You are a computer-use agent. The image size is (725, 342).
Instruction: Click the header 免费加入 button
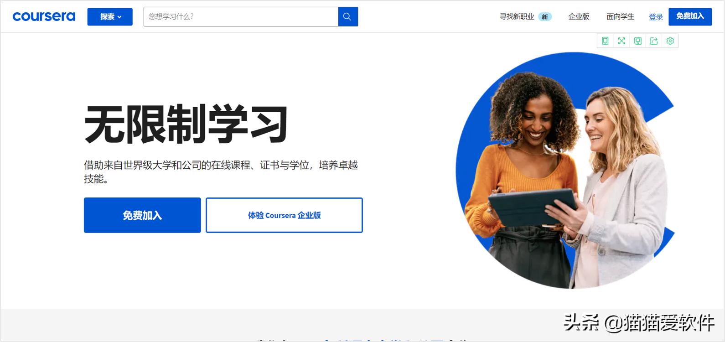[x=690, y=16]
